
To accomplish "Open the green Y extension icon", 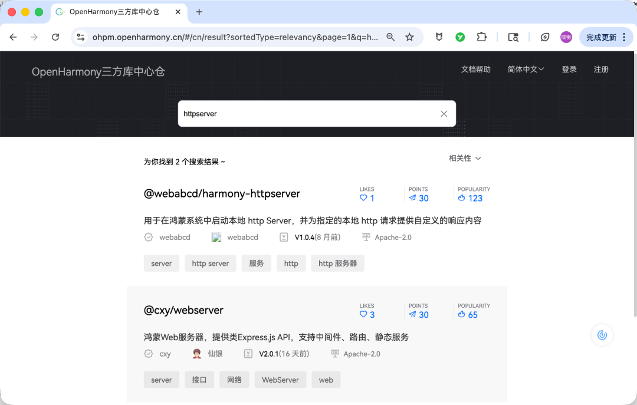I will (460, 37).
